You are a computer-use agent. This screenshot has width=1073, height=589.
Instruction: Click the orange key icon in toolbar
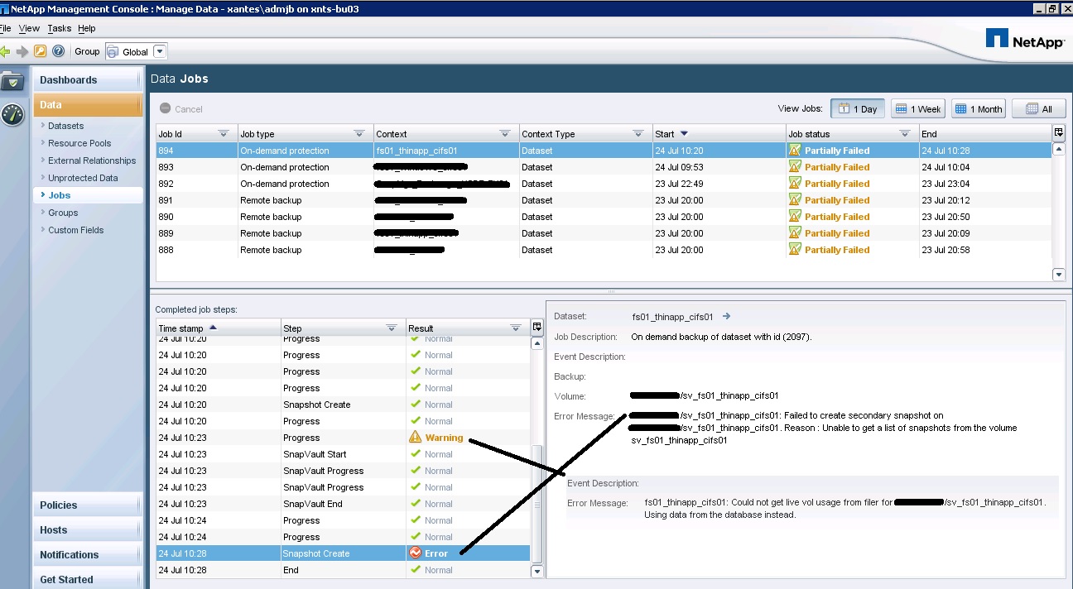tap(40, 51)
